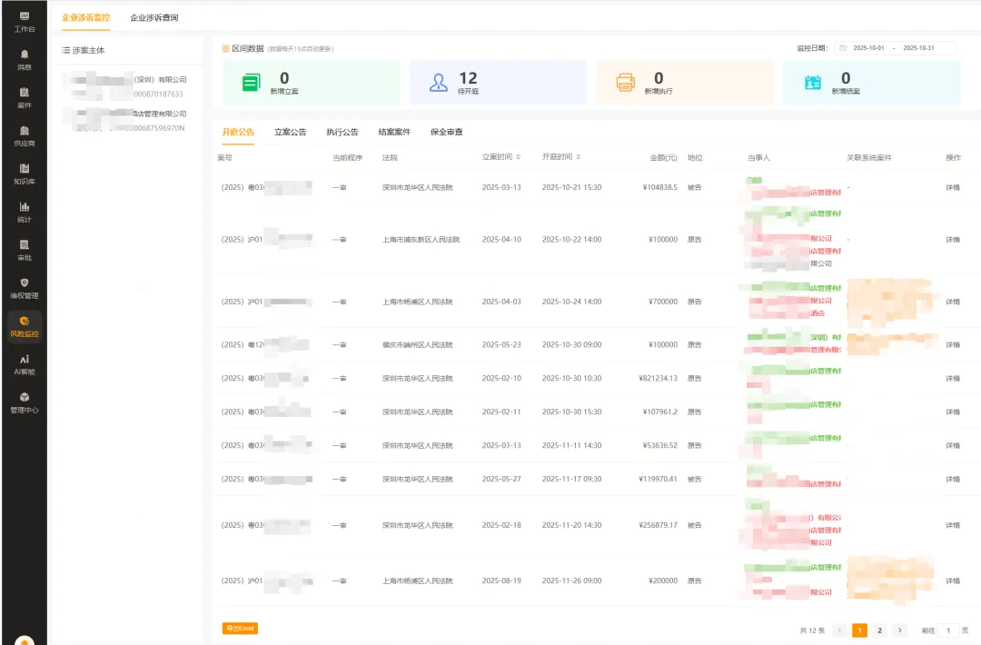This screenshot has width=981, height=645.
Task: Open 供应商 suppliers section
Action: coord(24,136)
